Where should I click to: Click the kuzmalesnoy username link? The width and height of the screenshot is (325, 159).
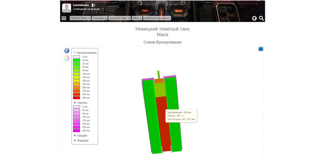[81, 5]
